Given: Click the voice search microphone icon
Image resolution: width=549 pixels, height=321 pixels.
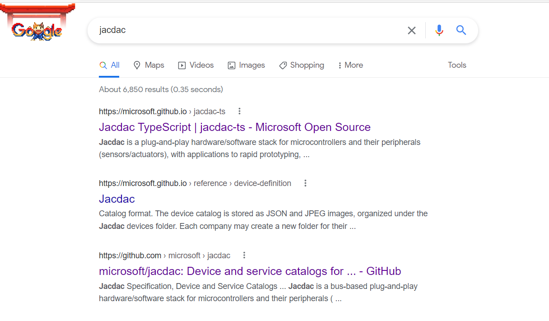Looking at the screenshot, I should pyautogui.click(x=439, y=30).
